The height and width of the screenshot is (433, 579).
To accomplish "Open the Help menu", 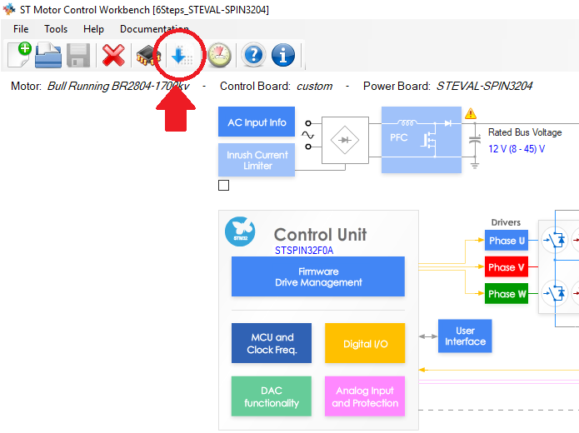I will click(x=93, y=29).
